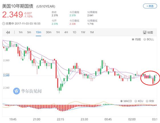Select the RSI indicator radio
Screen dimensions: 160x123
coord(147,101)
